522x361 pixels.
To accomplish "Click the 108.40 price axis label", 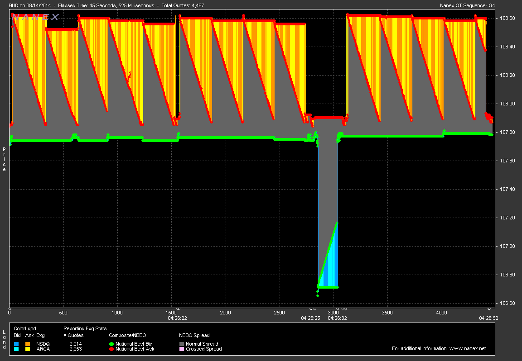I will [x=507, y=47].
